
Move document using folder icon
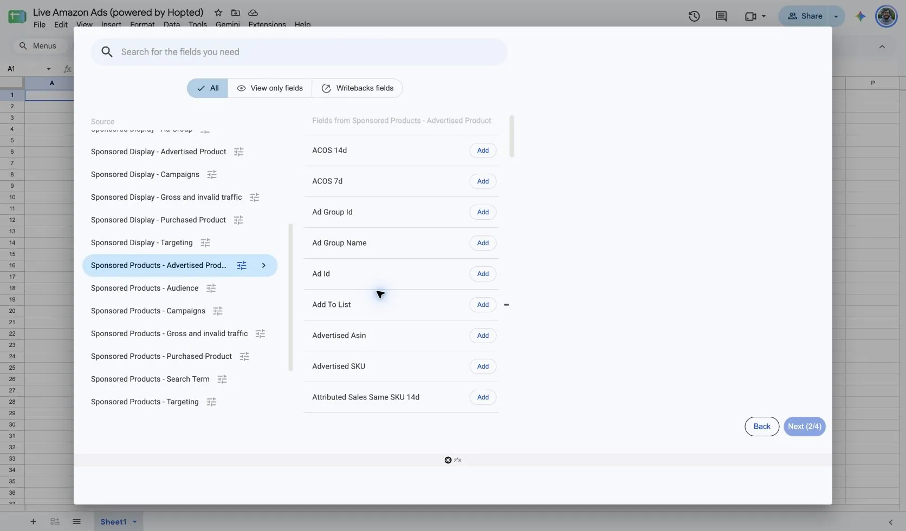[235, 12]
